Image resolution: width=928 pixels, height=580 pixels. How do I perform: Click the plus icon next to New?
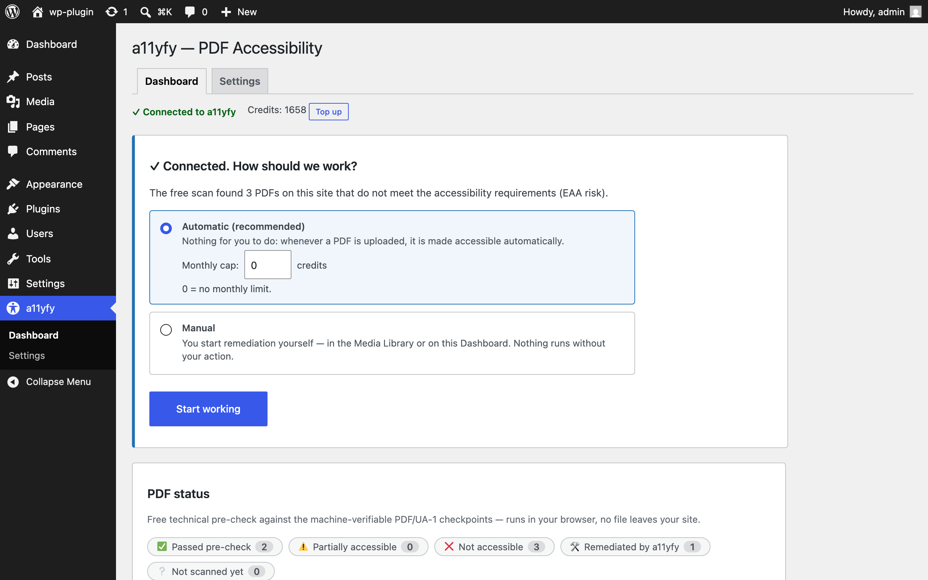(226, 12)
